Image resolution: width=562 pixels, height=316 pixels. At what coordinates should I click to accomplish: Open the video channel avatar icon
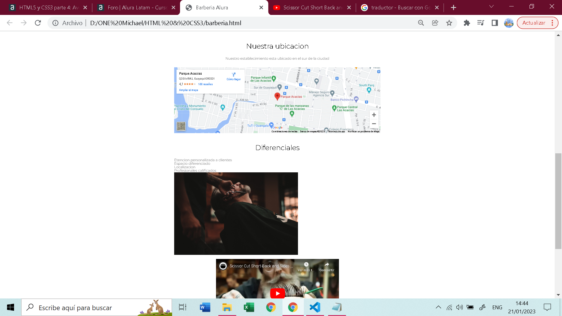click(x=223, y=266)
